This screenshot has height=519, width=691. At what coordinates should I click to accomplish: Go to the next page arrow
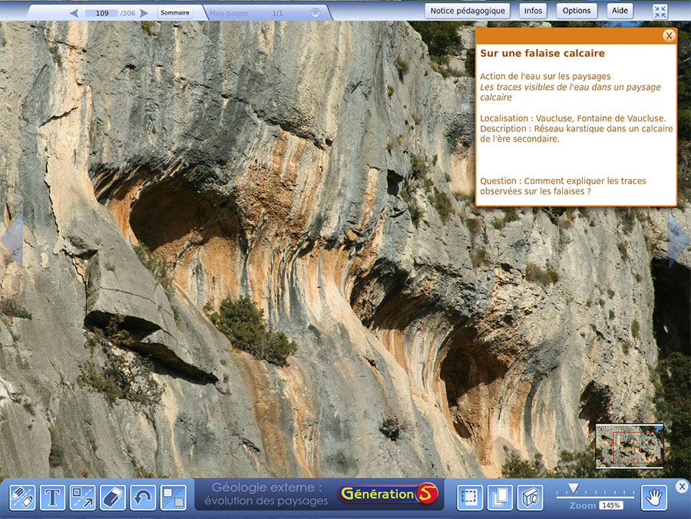point(144,13)
